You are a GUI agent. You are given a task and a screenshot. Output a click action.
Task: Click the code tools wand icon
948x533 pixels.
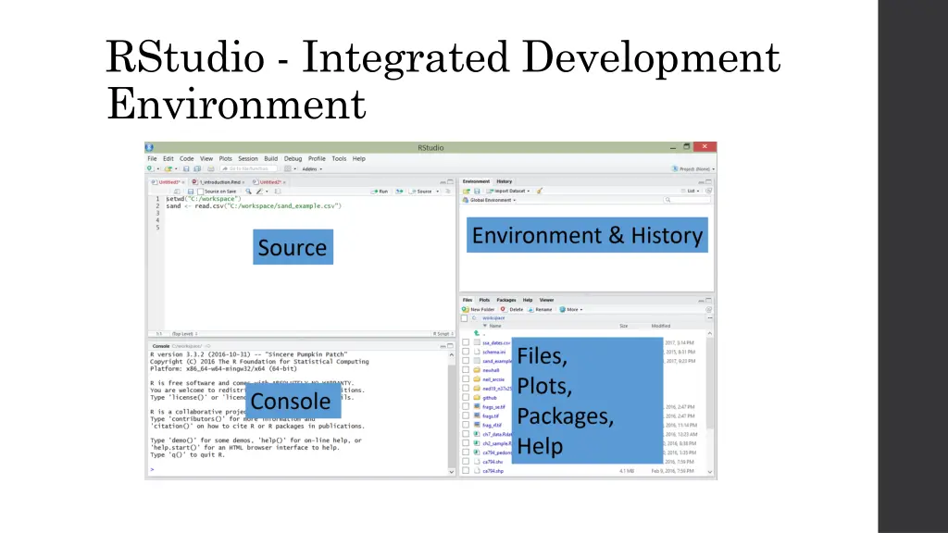pyautogui.click(x=259, y=192)
